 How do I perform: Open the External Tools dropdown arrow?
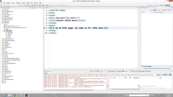45,5
